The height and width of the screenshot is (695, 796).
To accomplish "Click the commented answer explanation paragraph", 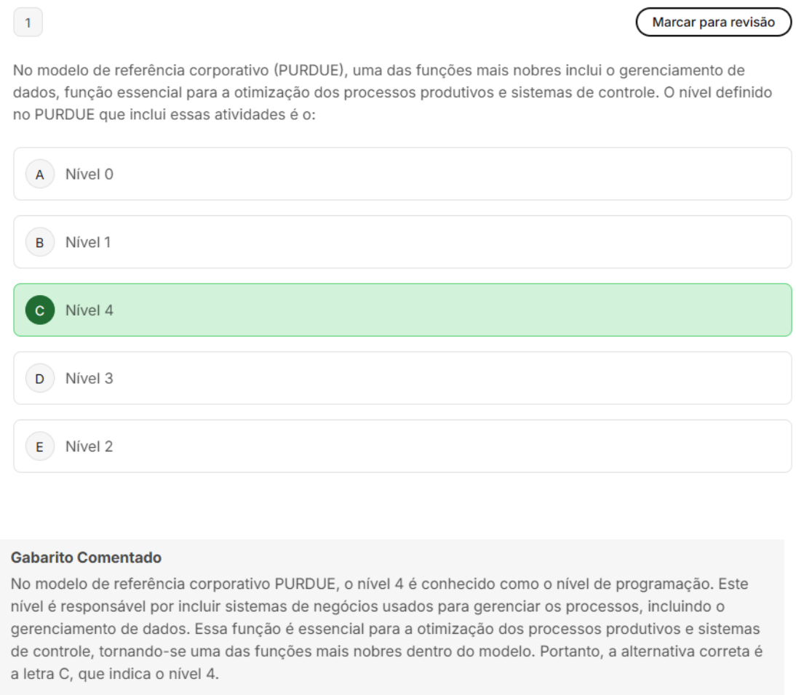I will [x=386, y=629].
